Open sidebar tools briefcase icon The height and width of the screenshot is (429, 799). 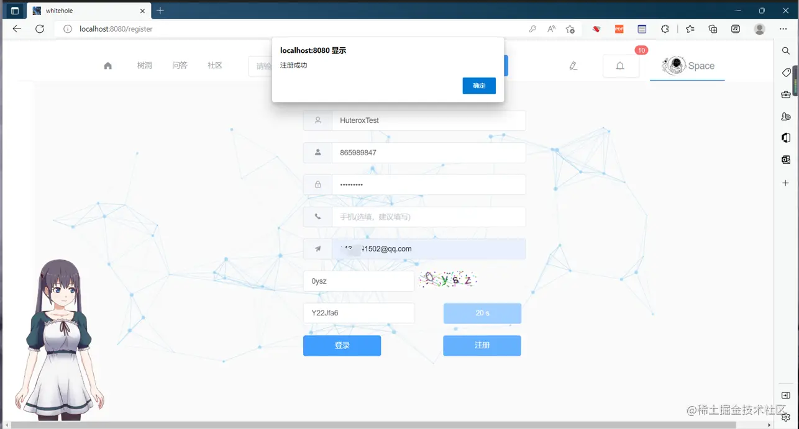(786, 94)
